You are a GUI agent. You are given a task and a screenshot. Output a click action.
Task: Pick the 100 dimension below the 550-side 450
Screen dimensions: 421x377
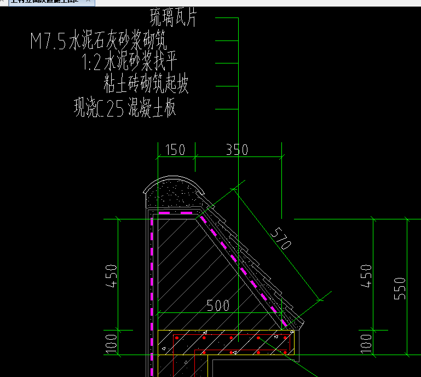pos(366,344)
